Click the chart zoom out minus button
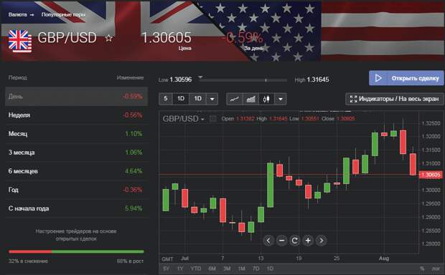Screen dimensions: 445x275 point(281,241)
